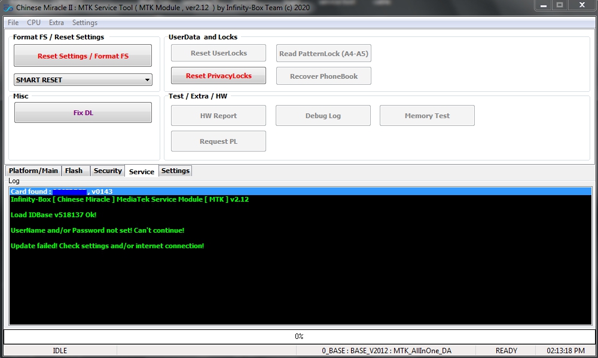598x358 pixels.
Task: Switch to the Platform/Main tab
Action: pyautogui.click(x=33, y=171)
